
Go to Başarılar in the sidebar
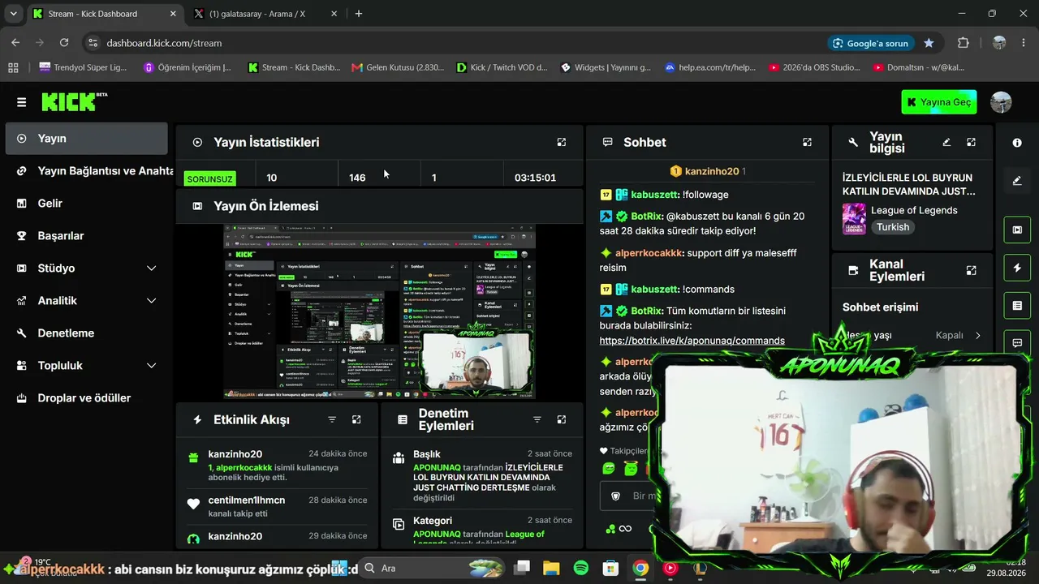[86, 235]
